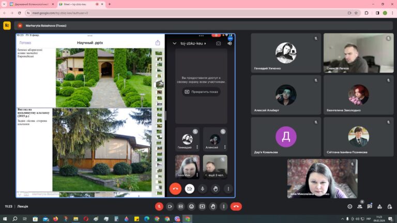Raise hand in the meeting
This screenshot has width=397, height=223.
(213, 206)
